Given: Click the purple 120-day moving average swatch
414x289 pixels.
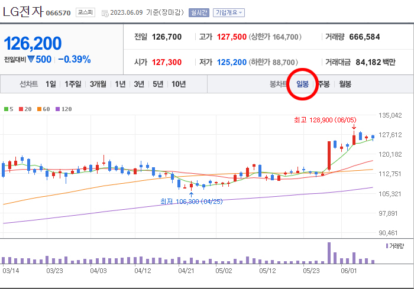Looking at the screenshot, I should coord(57,109).
